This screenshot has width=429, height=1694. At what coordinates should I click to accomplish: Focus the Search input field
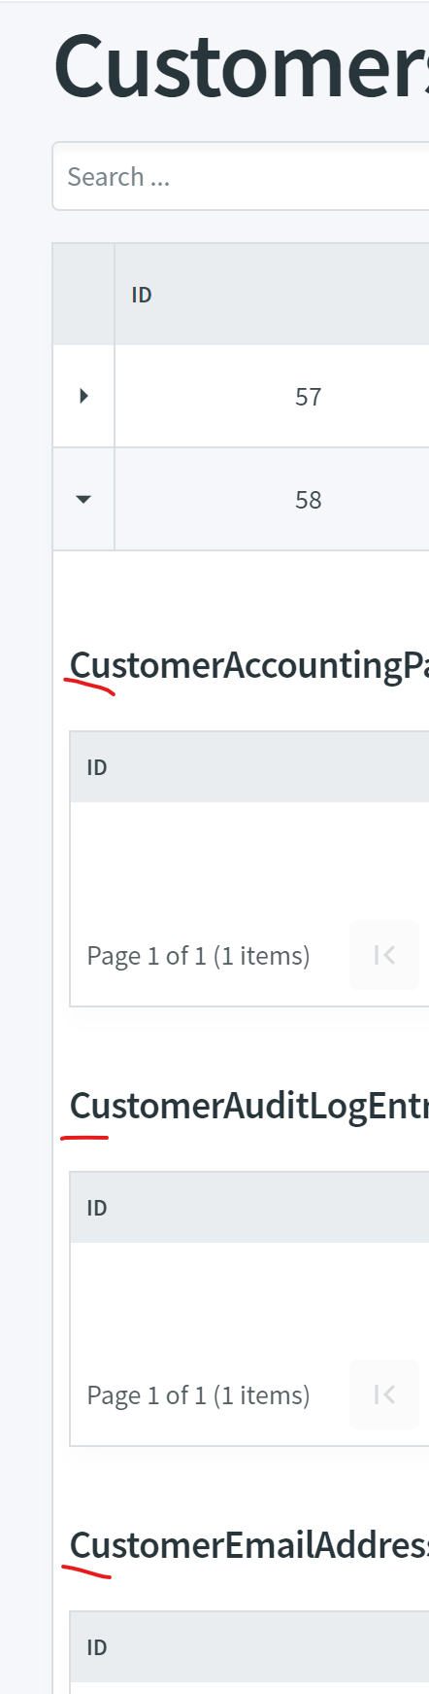pyautogui.click(x=241, y=176)
